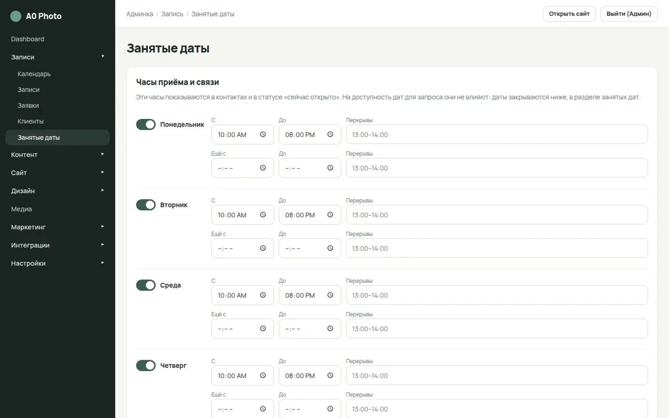Click Thursday's first Перерывы breaks field
The height and width of the screenshot is (418, 669).
[497, 375]
